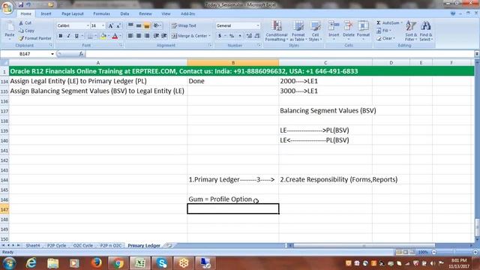Click Save icon in Quick Access toolbar
Viewport: 480px width, 270px height.
(21, 5)
